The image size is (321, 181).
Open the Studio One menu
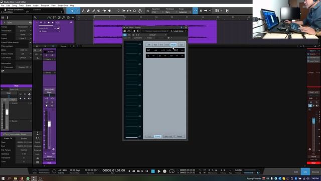point(63,6)
